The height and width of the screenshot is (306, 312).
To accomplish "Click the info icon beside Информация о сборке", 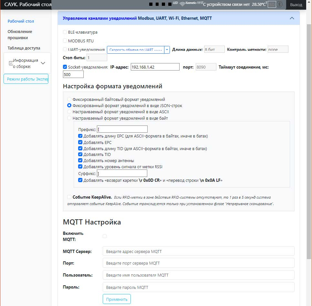I will (x=10, y=63).
